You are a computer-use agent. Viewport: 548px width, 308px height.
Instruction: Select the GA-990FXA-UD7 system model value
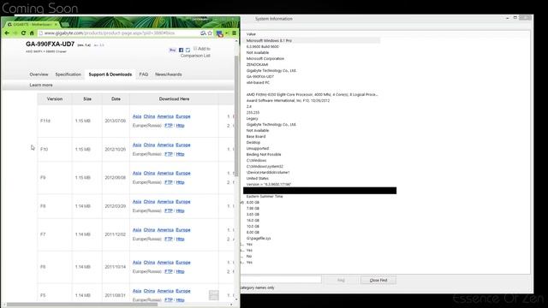[260, 76]
